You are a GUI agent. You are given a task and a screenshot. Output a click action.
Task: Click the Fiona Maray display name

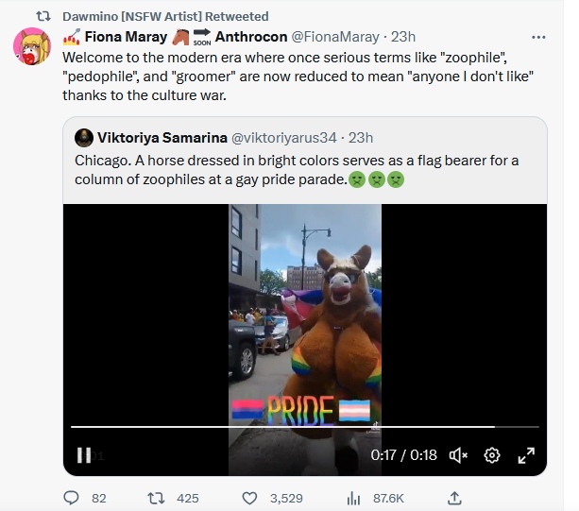click(x=125, y=37)
